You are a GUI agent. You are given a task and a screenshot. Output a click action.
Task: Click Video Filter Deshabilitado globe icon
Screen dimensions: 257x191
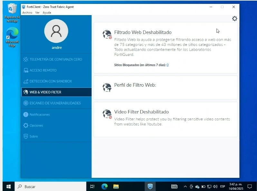(x=107, y=114)
